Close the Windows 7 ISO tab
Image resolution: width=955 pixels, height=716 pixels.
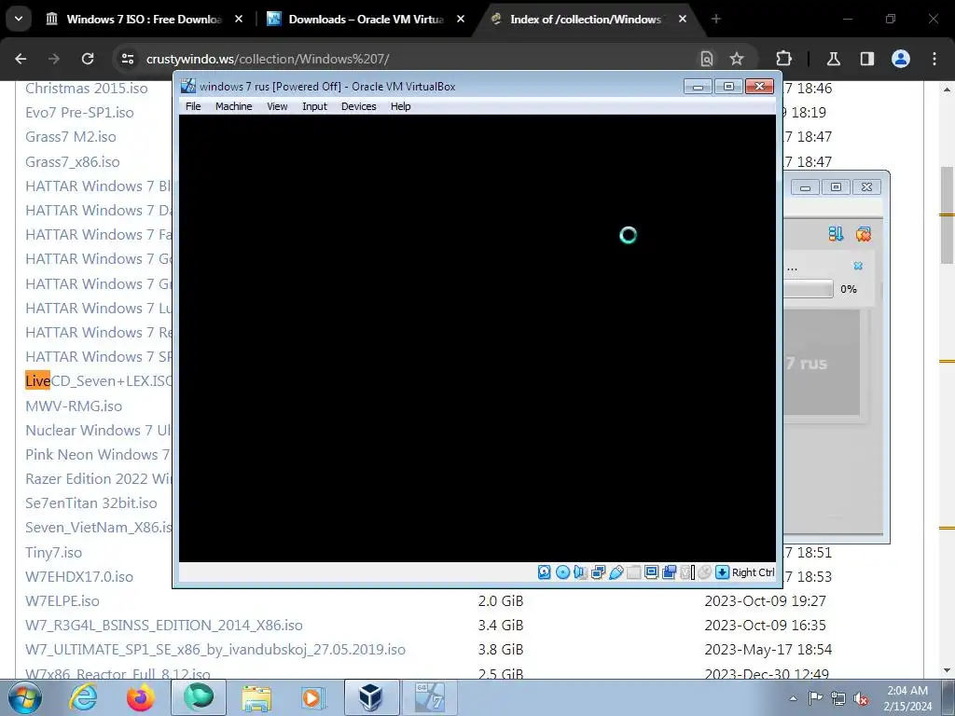[239, 19]
